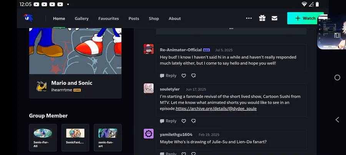Image resolution: width=346 pixels, height=155 pixels.
Task: Go to the Shop tab
Action: click(154, 18)
